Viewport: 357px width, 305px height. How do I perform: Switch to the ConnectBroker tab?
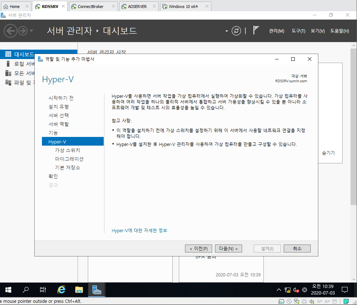[x=90, y=7]
